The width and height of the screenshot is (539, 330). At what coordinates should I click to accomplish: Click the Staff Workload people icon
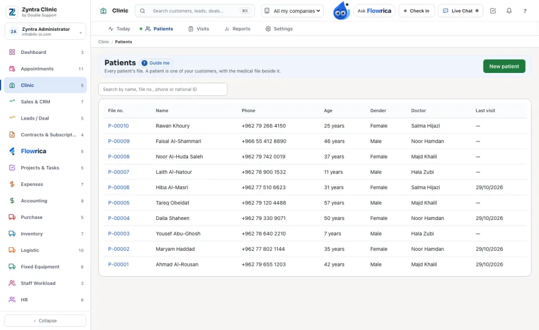coord(12,283)
